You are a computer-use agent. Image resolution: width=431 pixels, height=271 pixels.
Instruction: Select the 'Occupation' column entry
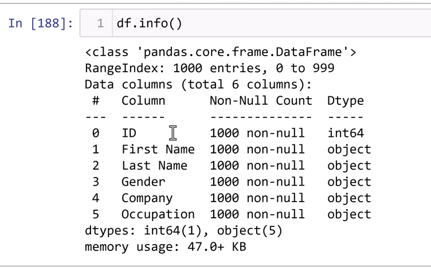tap(158, 214)
